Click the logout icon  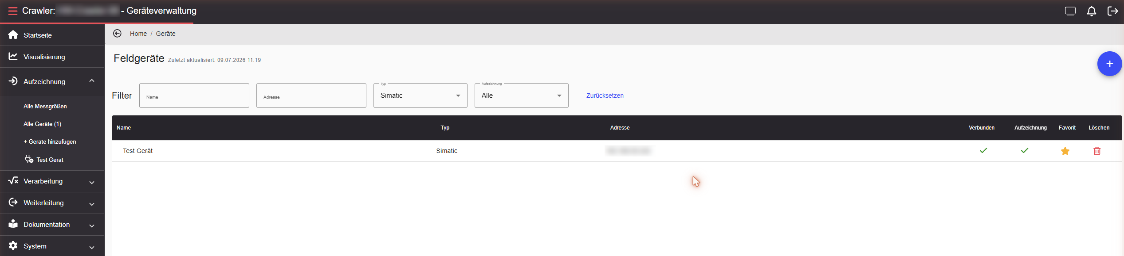(1112, 11)
